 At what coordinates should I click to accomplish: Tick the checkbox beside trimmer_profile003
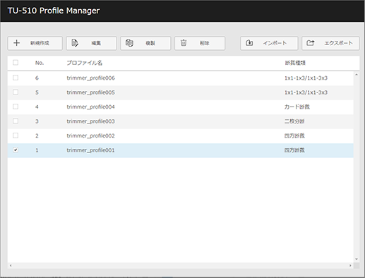click(16, 121)
